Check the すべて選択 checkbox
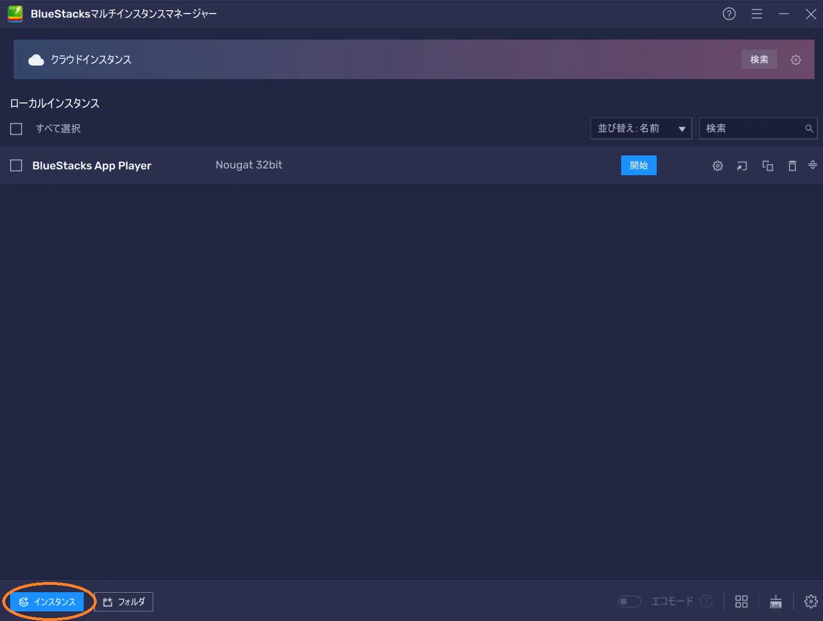 (x=16, y=129)
